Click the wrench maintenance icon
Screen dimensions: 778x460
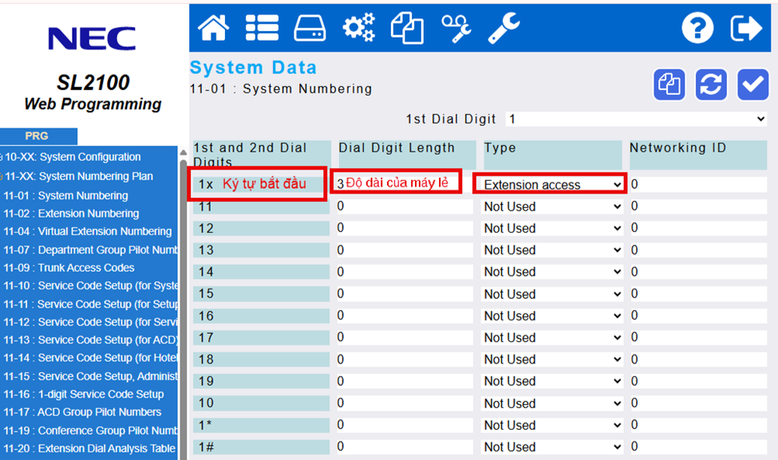[504, 28]
